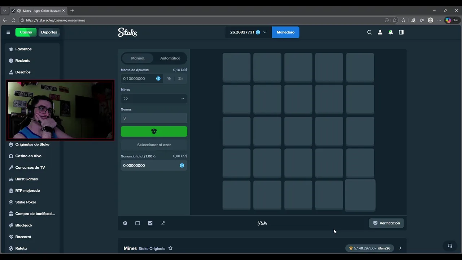
Task: Click the green bet button
Action: tap(154, 131)
